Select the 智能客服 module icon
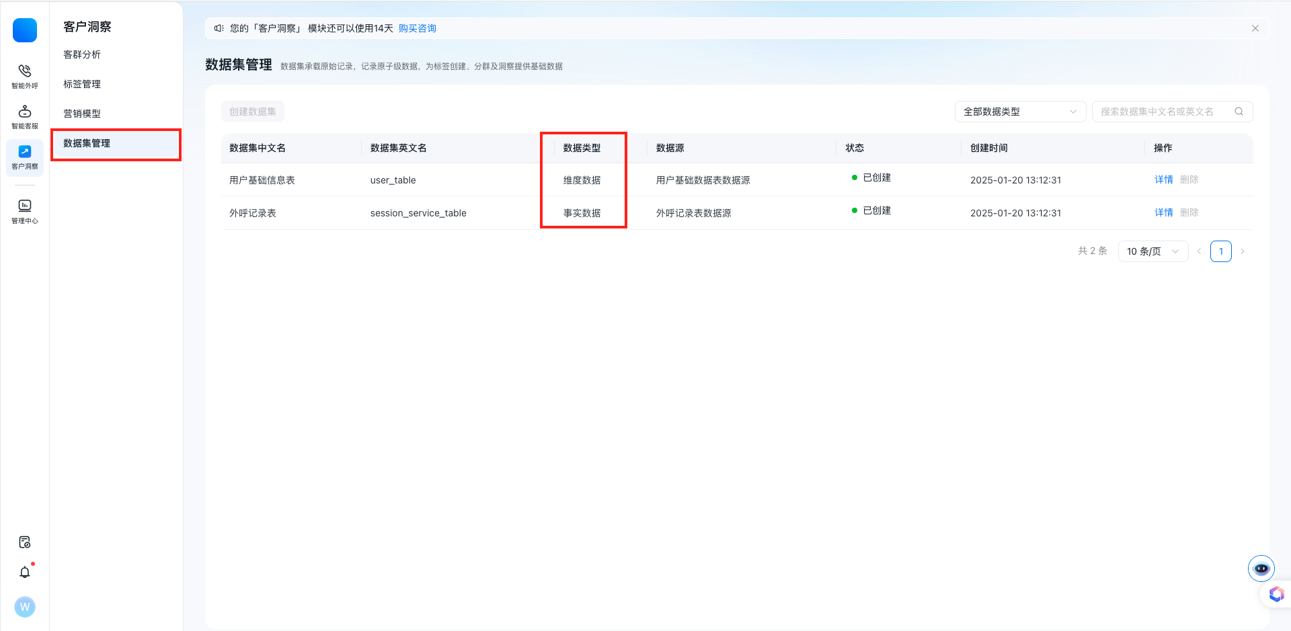 coord(25,116)
